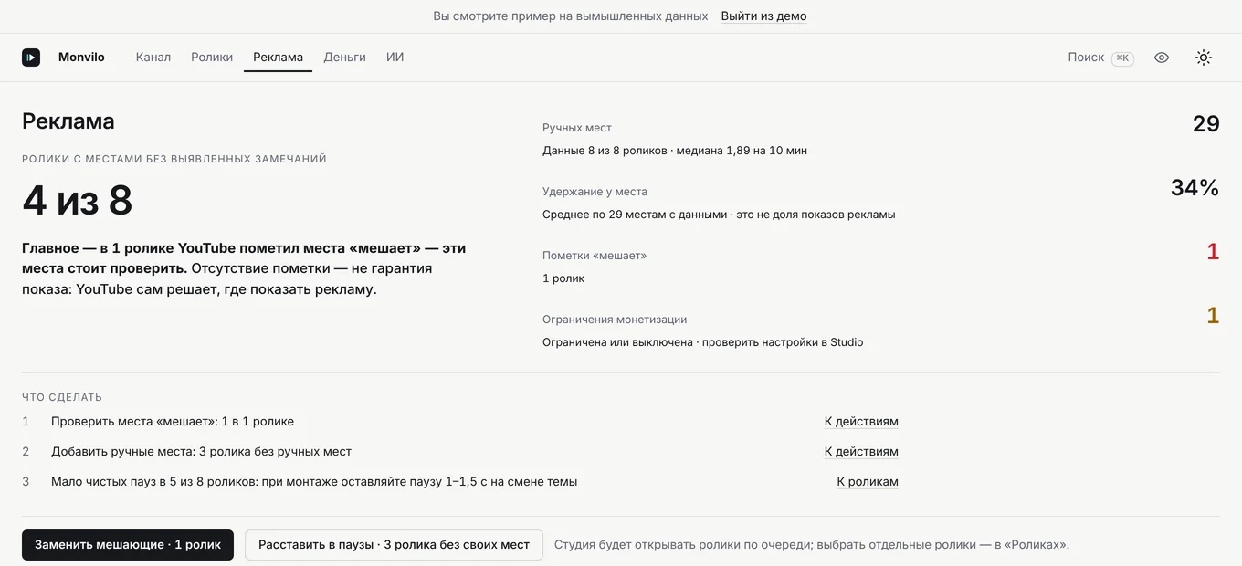Click row Проверить места «мешает»: 1 в 1 ролике
The width and height of the screenshot is (1242, 566).
460,422
